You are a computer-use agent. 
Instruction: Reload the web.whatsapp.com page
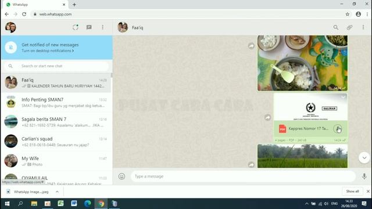pyautogui.click(x=24, y=14)
